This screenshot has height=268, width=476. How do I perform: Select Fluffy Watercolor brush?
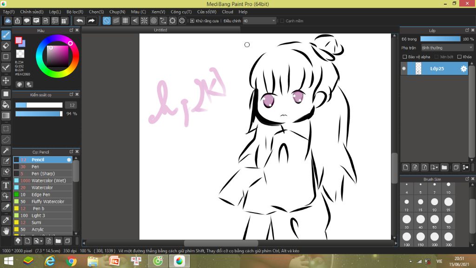click(43, 201)
